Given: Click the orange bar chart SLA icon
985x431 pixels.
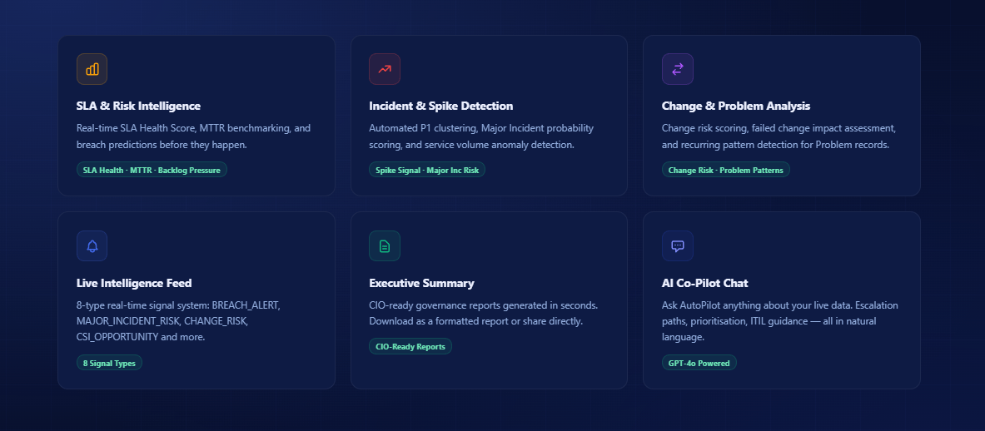Looking at the screenshot, I should pyautogui.click(x=92, y=69).
